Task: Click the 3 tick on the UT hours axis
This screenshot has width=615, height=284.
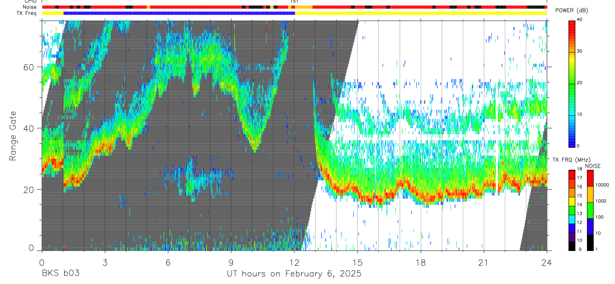Action: tap(105, 262)
